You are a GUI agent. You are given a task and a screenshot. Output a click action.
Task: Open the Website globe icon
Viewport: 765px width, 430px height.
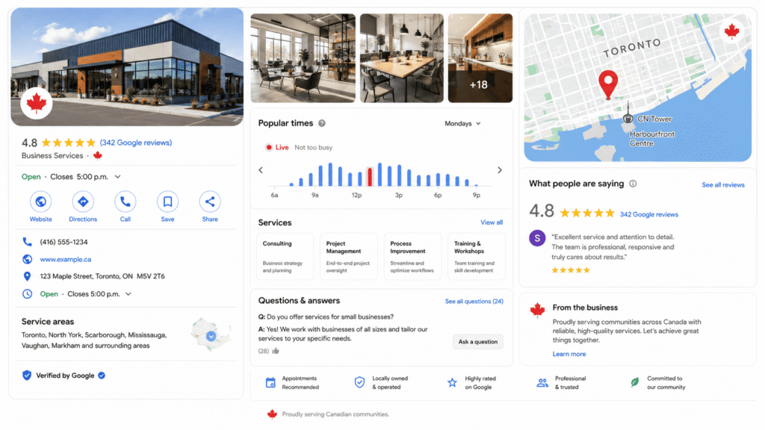pos(40,202)
